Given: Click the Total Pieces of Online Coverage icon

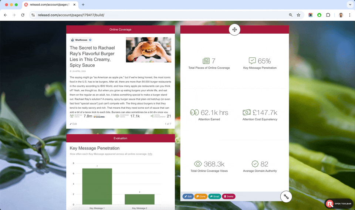Looking at the screenshot, I should tap(206, 61).
